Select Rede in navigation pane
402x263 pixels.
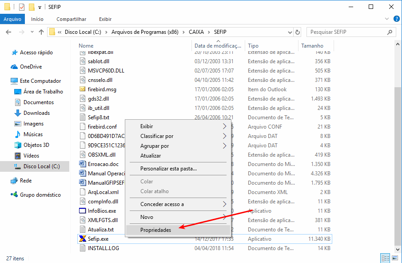click(x=21, y=181)
